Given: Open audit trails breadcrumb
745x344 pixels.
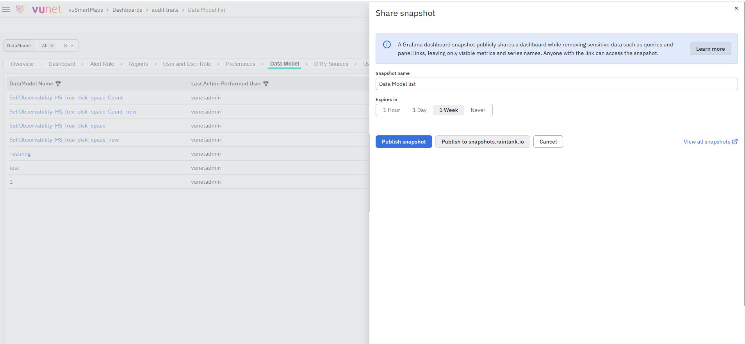Looking at the screenshot, I should click(x=165, y=10).
